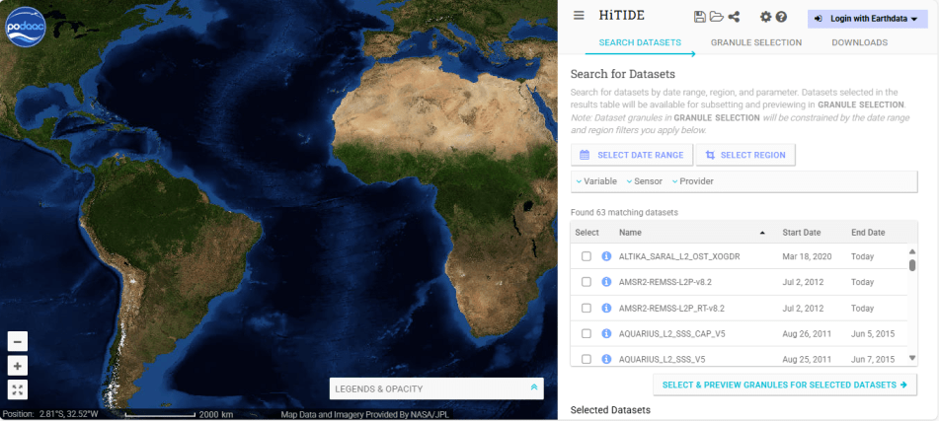Switch to the Granule Selection tab
Viewport: 939px width, 421px height.
[755, 42]
